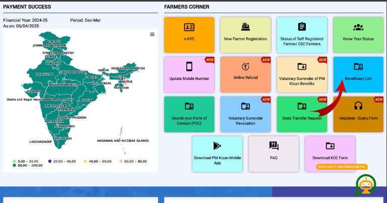
Task: Open Helpdesk - Query Form headphones tile
Action: click(358, 114)
